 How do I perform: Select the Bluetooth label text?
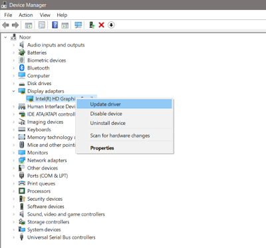[39, 68]
